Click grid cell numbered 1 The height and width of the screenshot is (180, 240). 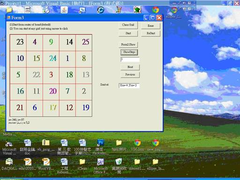pyautogui.click(x=67, y=59)
